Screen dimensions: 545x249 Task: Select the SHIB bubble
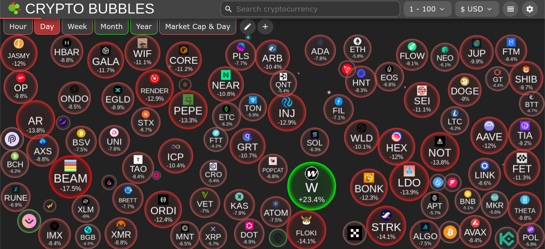pos(526,78)
